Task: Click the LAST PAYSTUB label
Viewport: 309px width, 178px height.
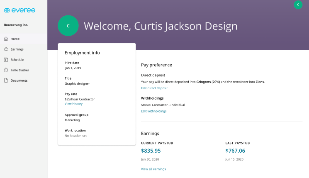Action: [238, 143]
